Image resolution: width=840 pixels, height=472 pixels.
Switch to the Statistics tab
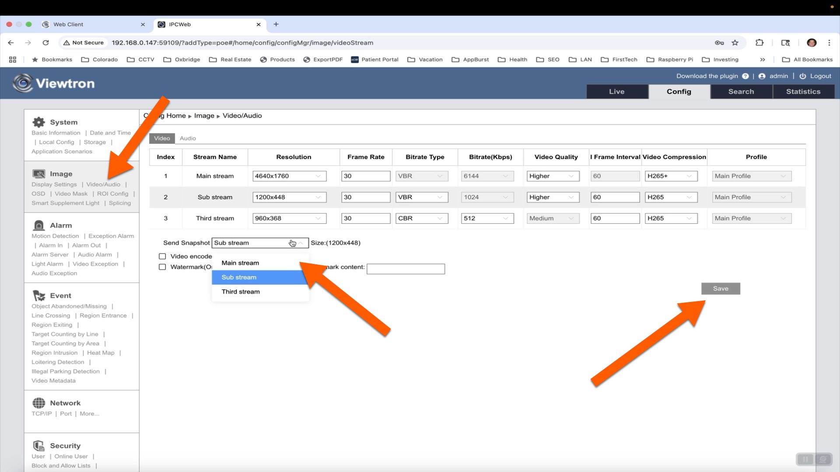click(803, 91)
